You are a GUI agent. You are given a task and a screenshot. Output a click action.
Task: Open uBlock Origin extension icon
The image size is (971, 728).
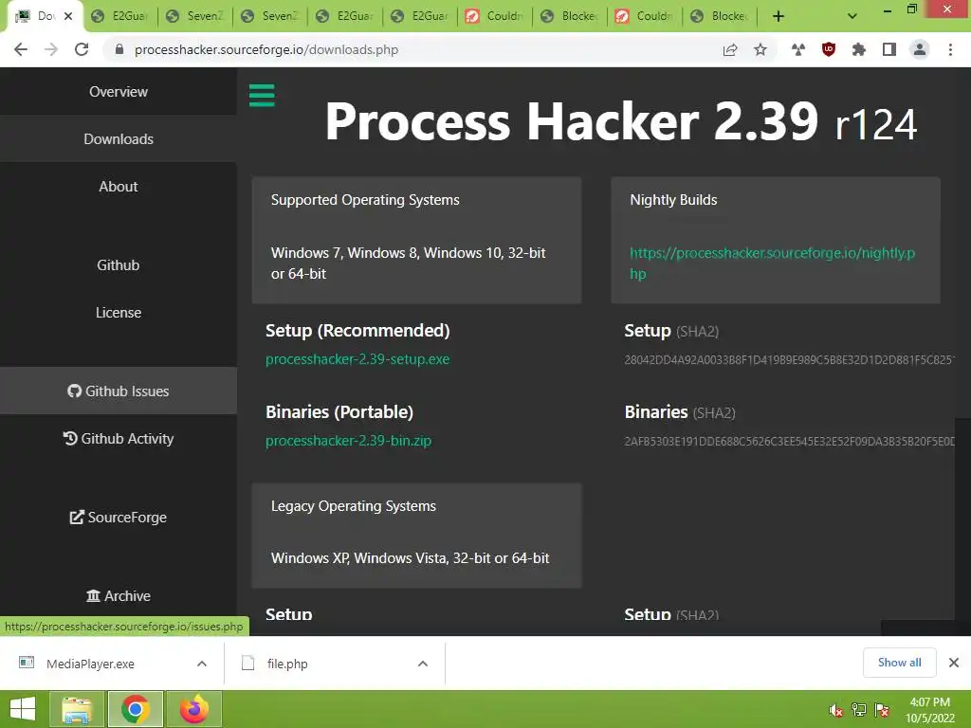point(829,49)
